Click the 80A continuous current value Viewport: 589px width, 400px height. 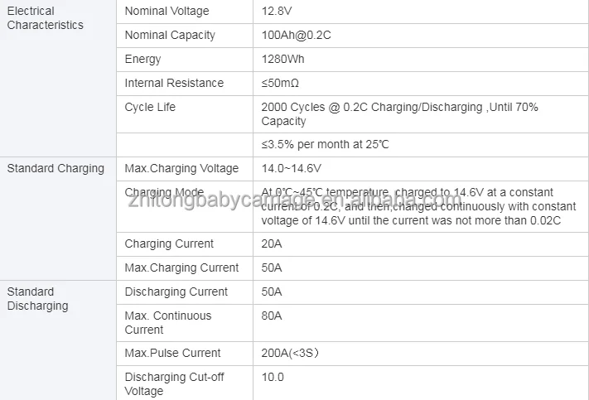tap(272, 316)
